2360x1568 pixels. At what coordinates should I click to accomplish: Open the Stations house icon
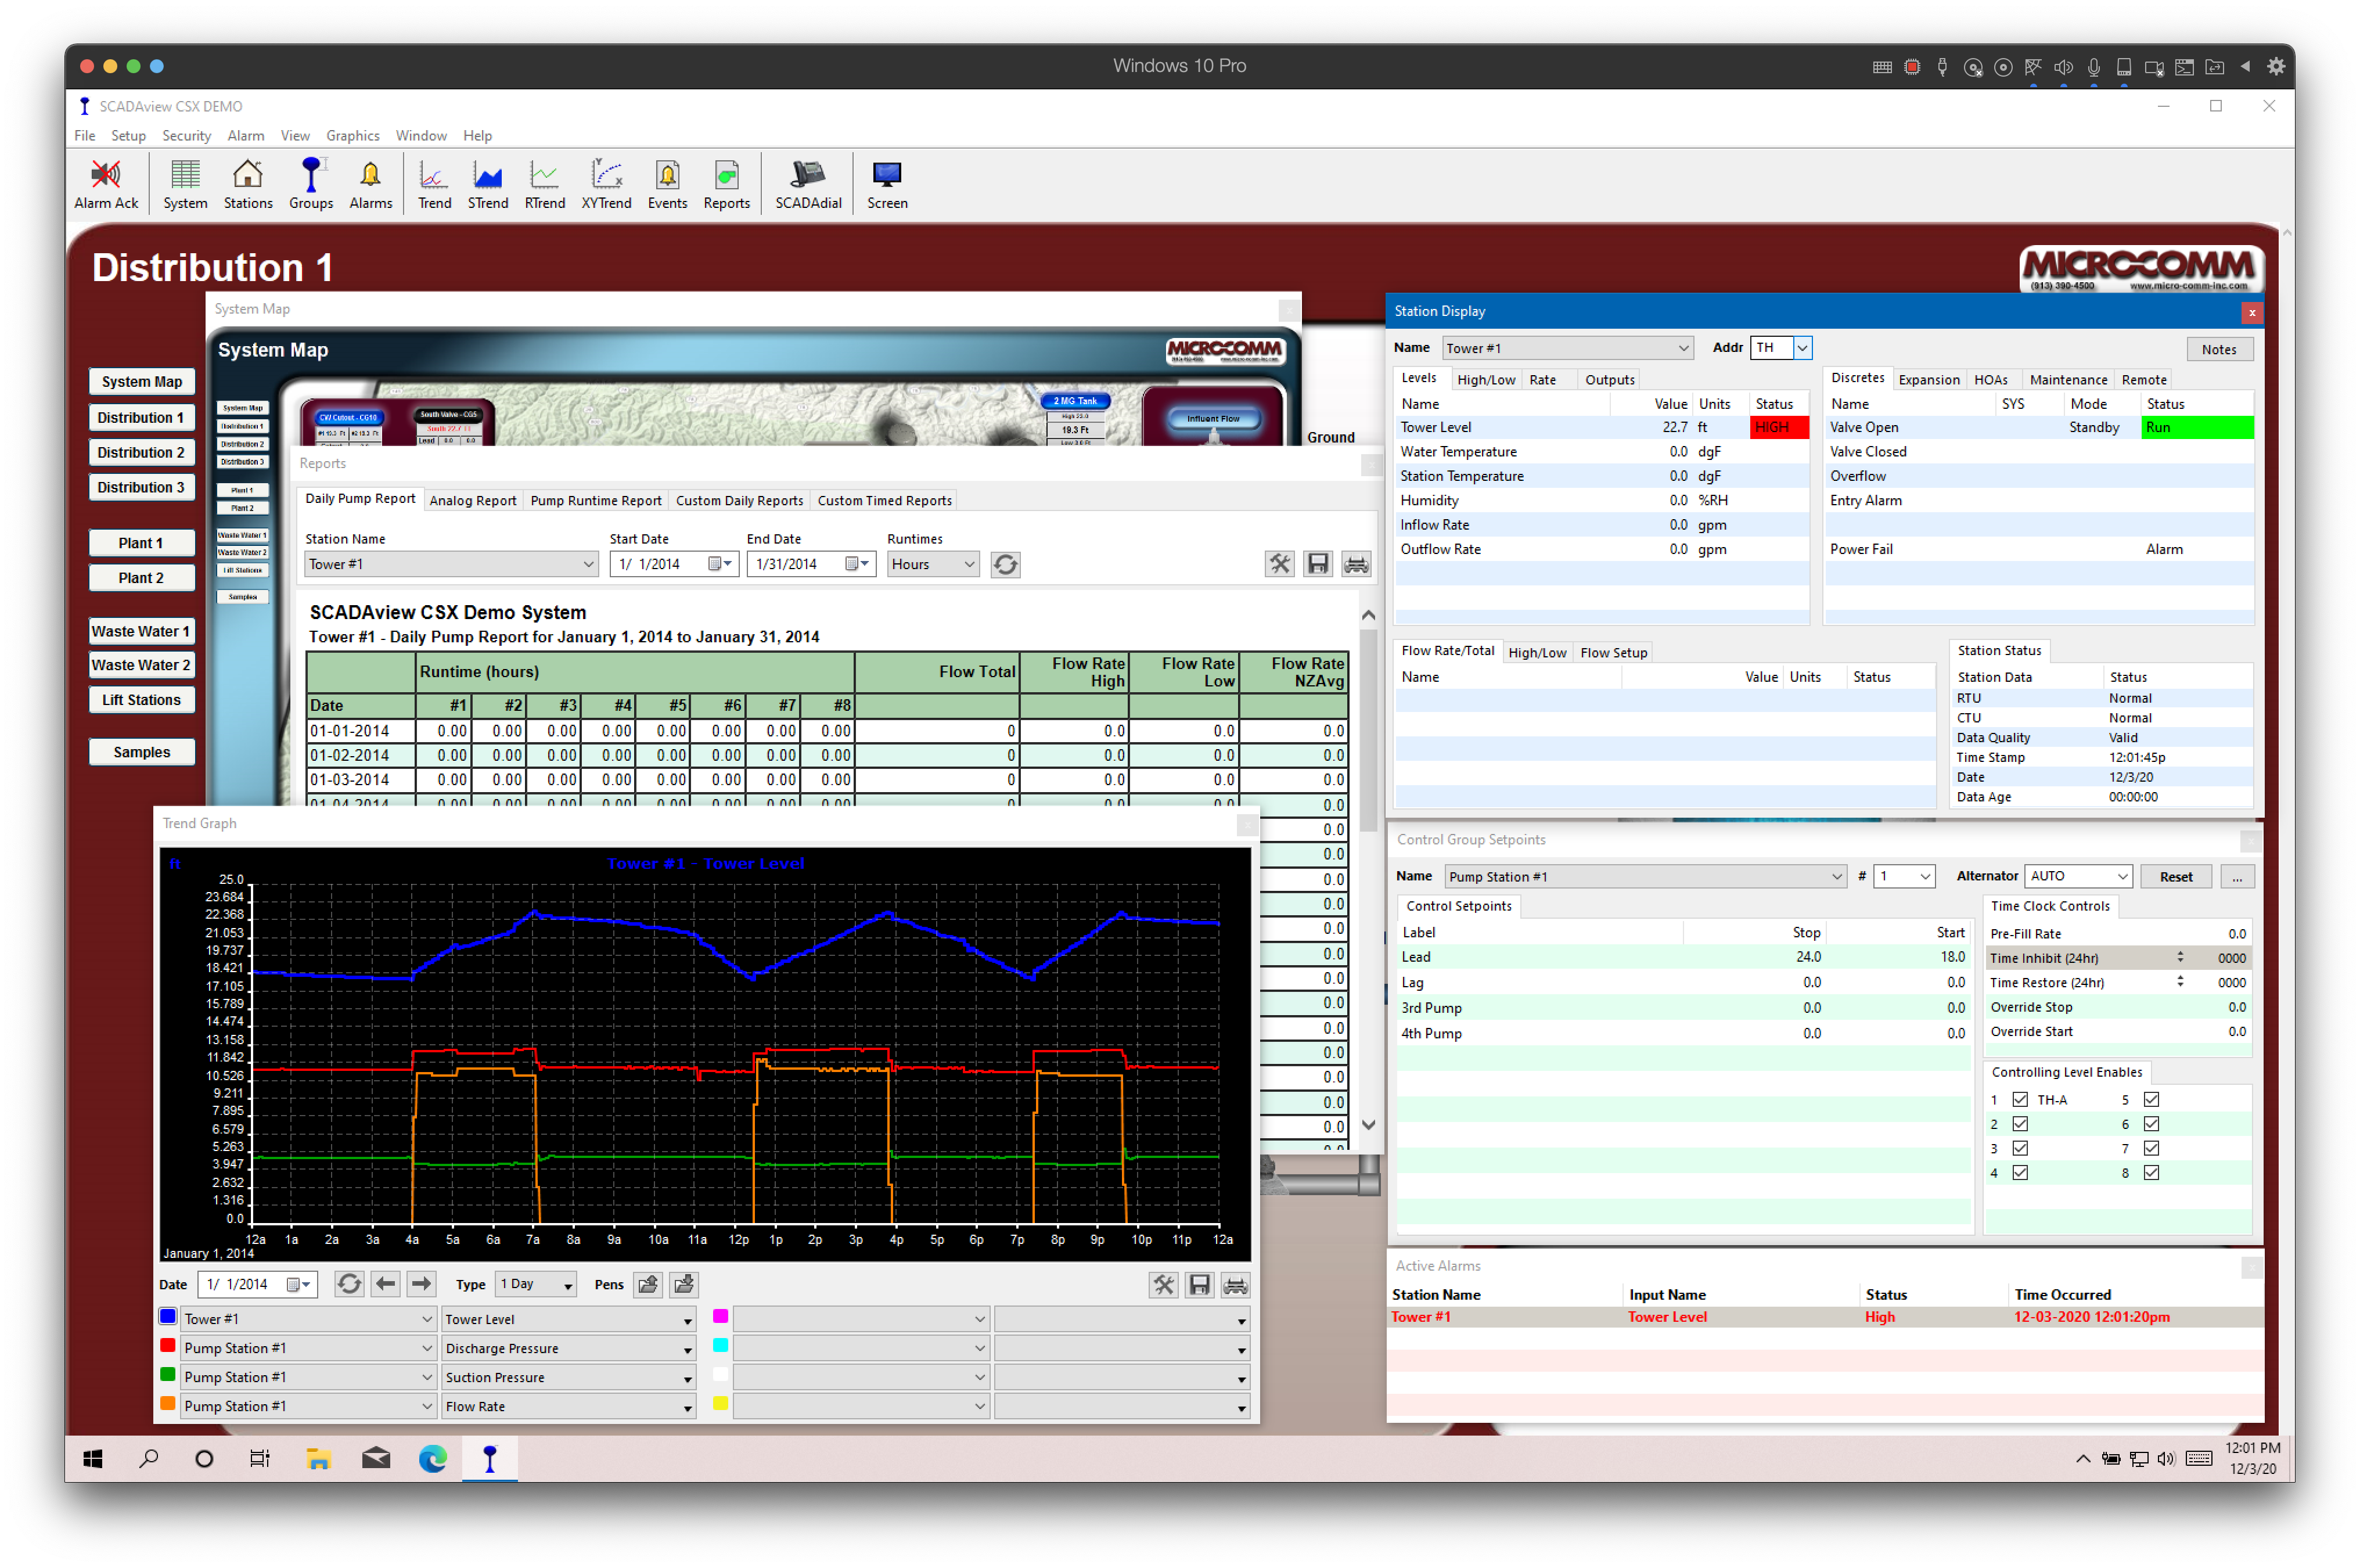coord(247,184)
